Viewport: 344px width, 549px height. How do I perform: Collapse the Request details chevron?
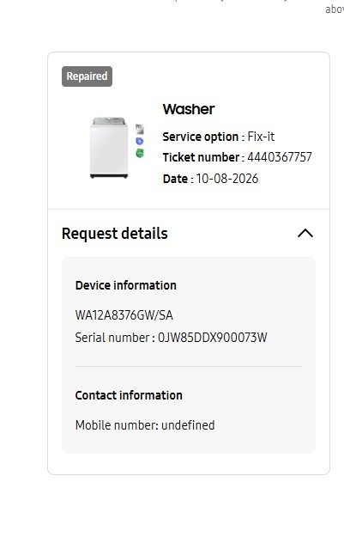pyautogui.click(x=305, y=233)
